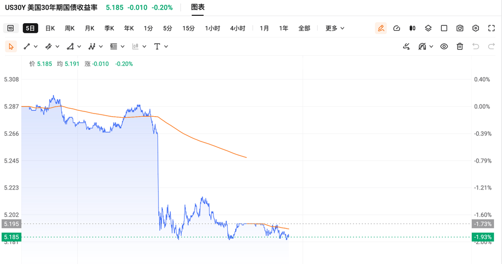The height and width of the screenshot is (264, 502).
Task: Switch to the 图表 tab
Action: 198,7
